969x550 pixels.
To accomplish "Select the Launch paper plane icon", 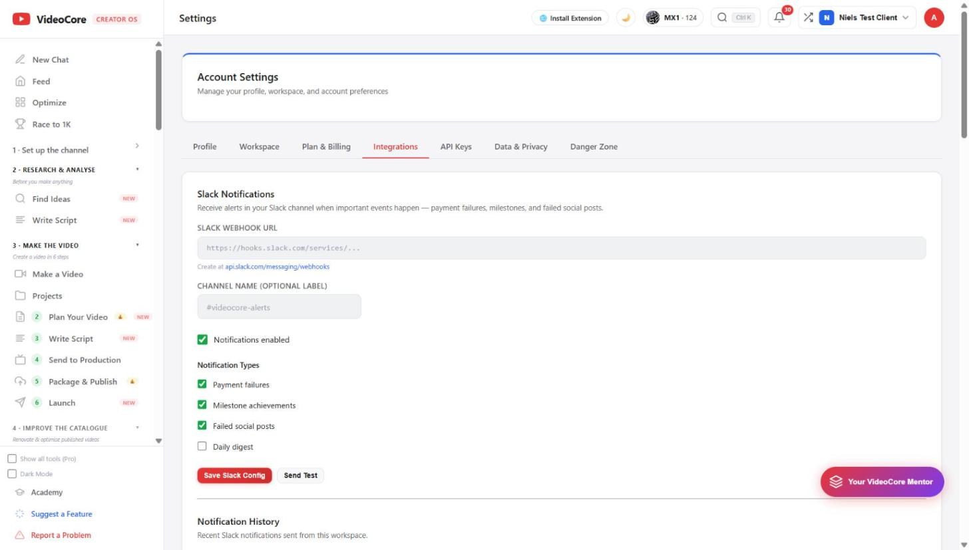I will click(x=20, y=402).
